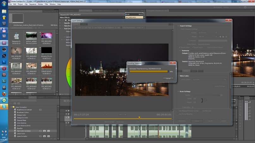The image size is (255, 143).
Task: Click the Skype icon in the taskbar
Action: click(4, 106)
